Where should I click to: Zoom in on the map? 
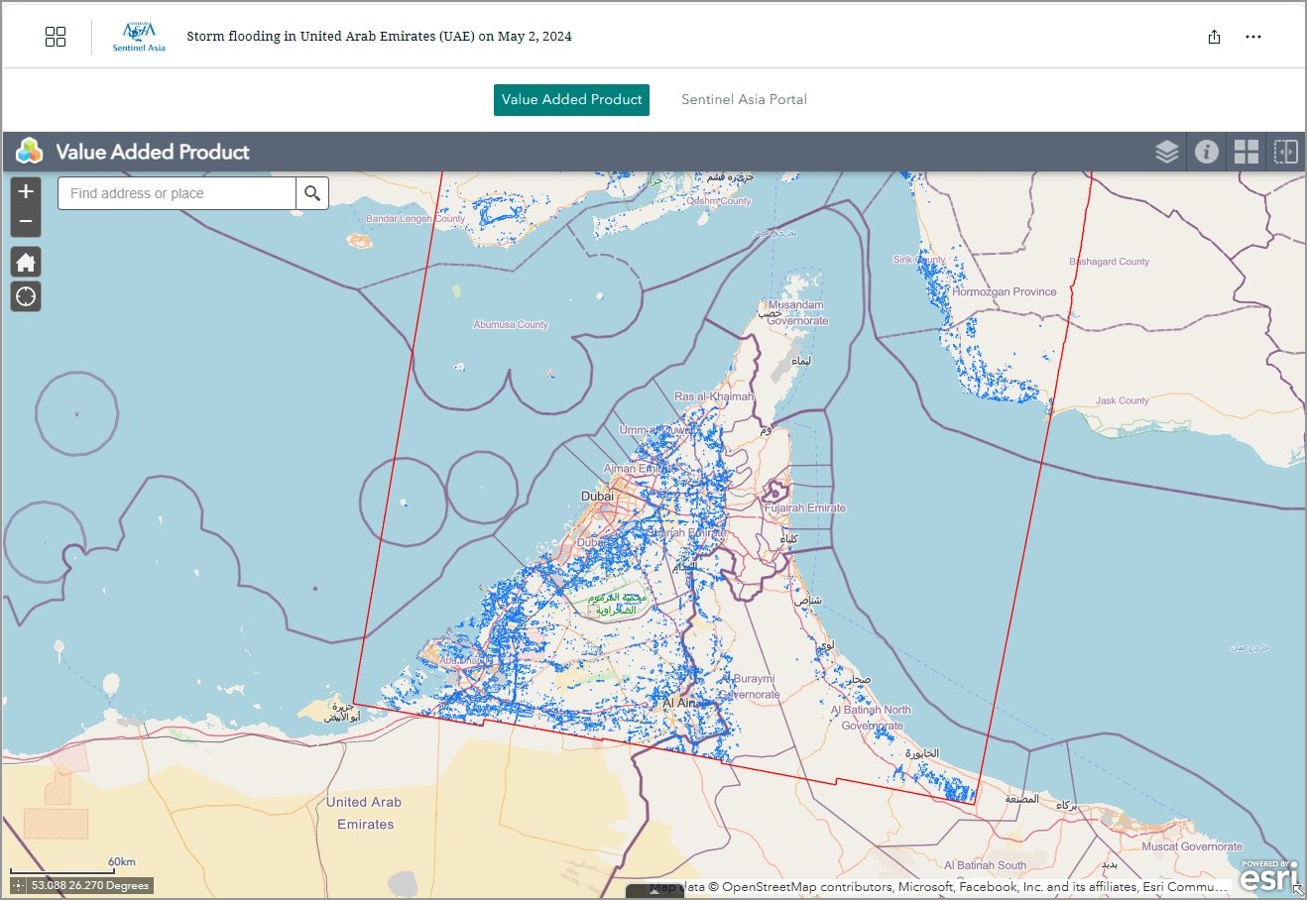[26, 192]
